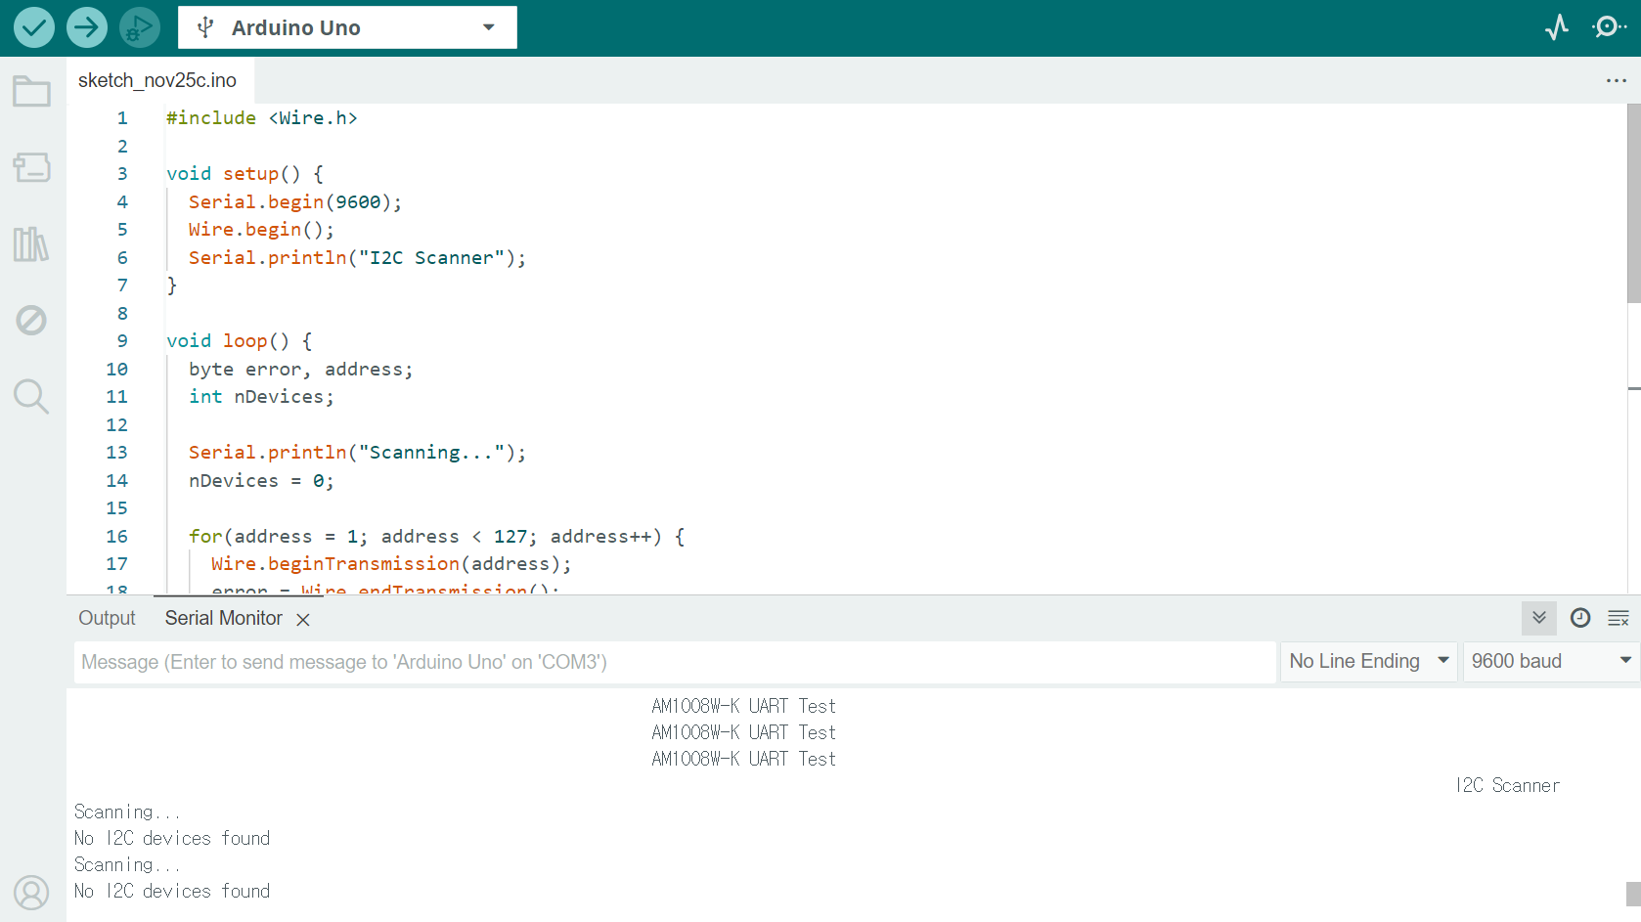Start debugging with the Debug button
1641x922 pixels.
coord(139,27)
